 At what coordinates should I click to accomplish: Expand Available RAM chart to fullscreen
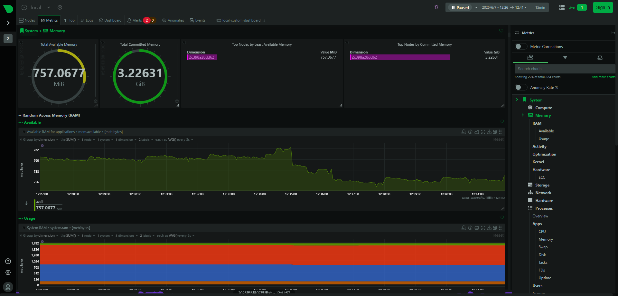483,132
